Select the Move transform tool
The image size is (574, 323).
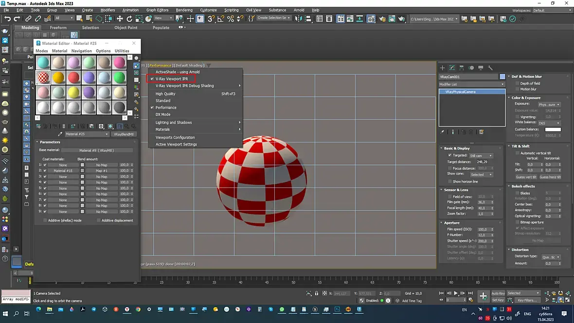tap(120, 18)
